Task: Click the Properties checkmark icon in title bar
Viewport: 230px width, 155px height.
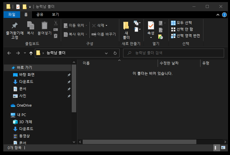Action: coord(18,6)
